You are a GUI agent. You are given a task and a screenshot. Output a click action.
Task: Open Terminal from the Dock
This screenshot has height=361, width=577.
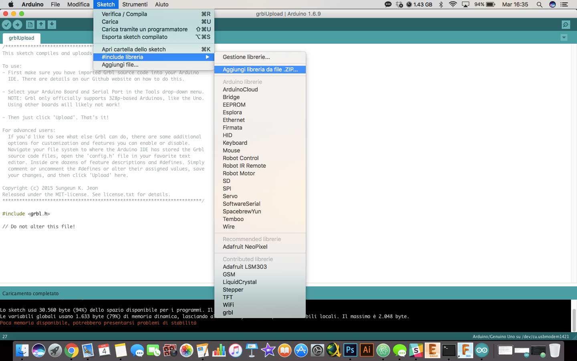pyautogui.click(x=449, y=350)
